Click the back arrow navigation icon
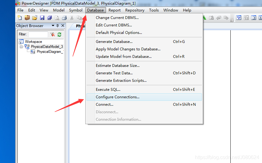Screen dimensions: 262x163 219,18
